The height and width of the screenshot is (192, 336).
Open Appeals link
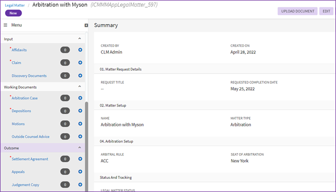coord(18,172)
